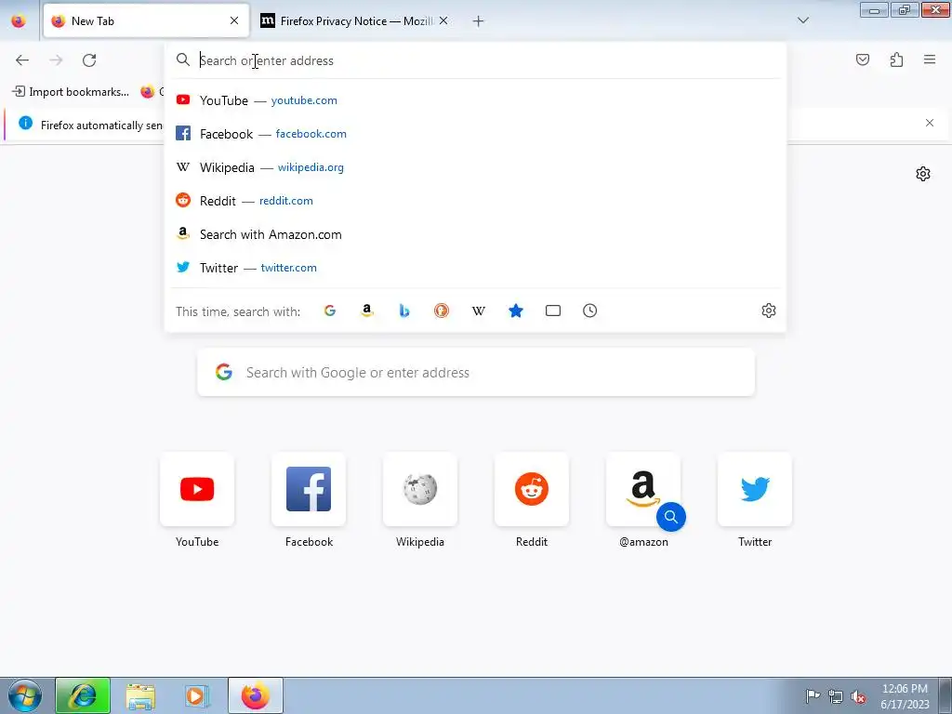The height and width of the screenshot is (714, 952).
Task: Open the Save to Pocket icon
Action: click(x=862, y=59)
